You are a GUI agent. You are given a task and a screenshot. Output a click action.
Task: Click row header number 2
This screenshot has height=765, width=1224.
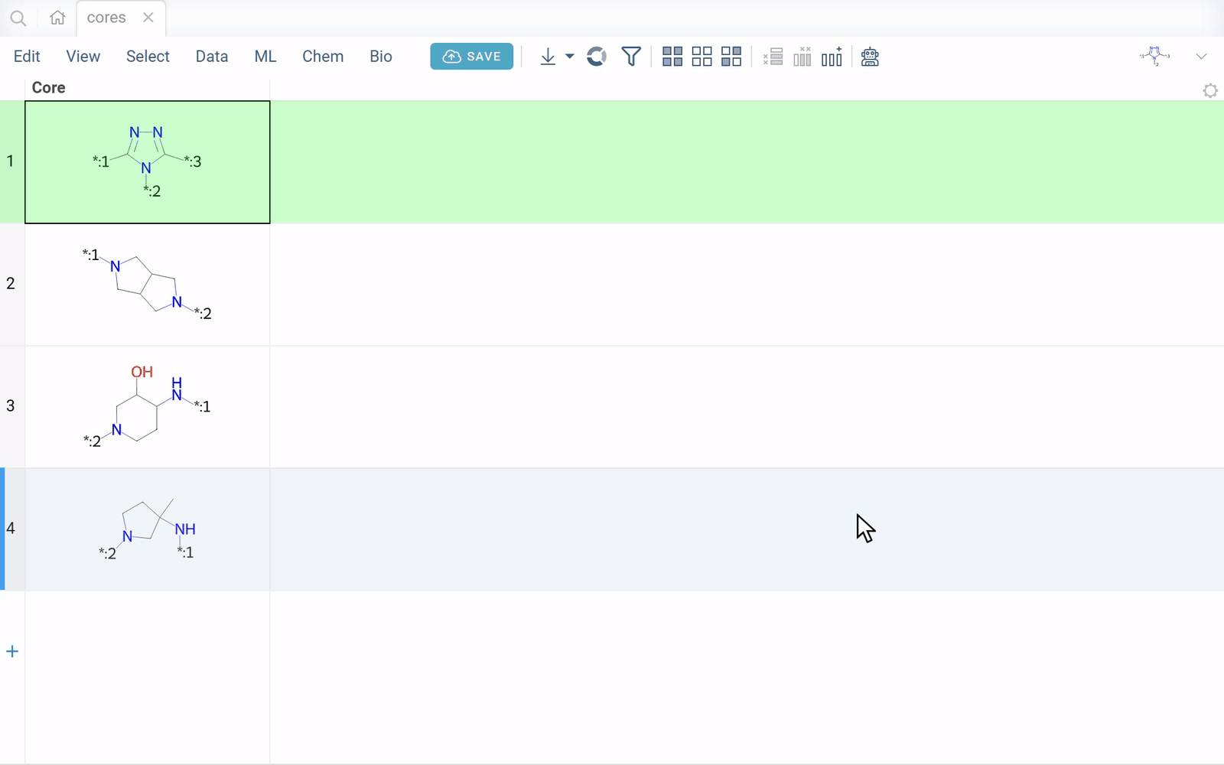[12, 285]
